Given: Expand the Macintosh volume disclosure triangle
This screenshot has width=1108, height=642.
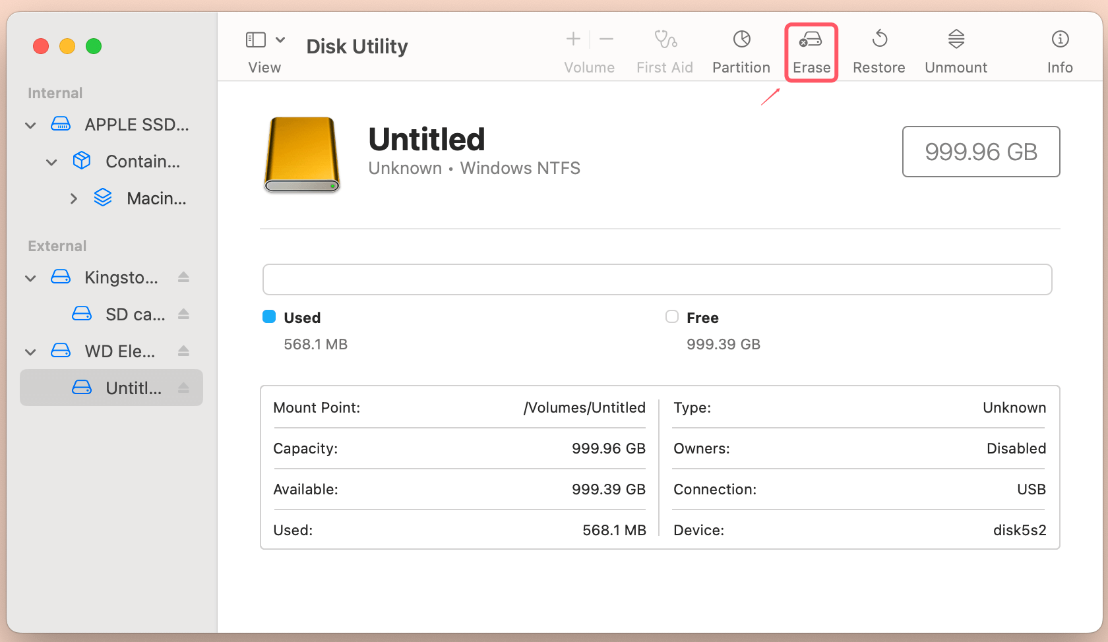Looking at the screenshot, I should pyautogui.click(x=73, y=198).
